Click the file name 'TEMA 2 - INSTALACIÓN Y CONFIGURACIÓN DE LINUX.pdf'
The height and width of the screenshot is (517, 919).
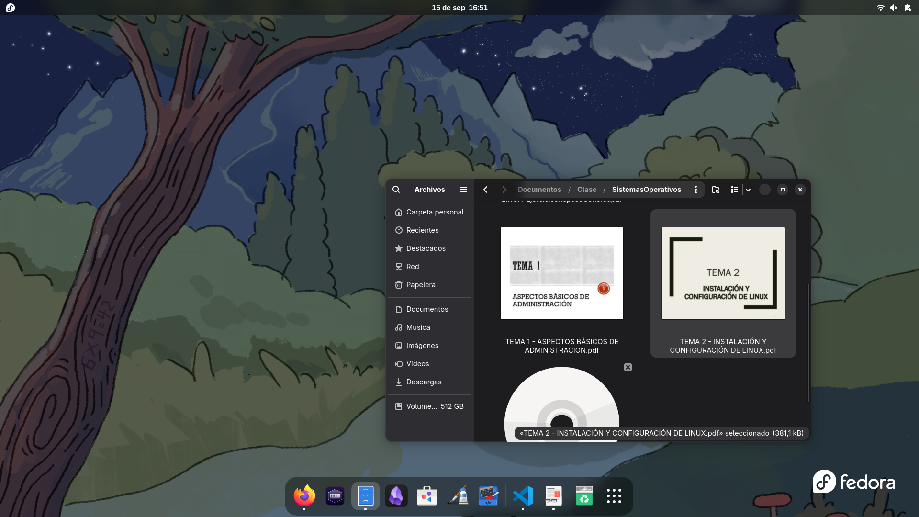[x=723, y=346]
